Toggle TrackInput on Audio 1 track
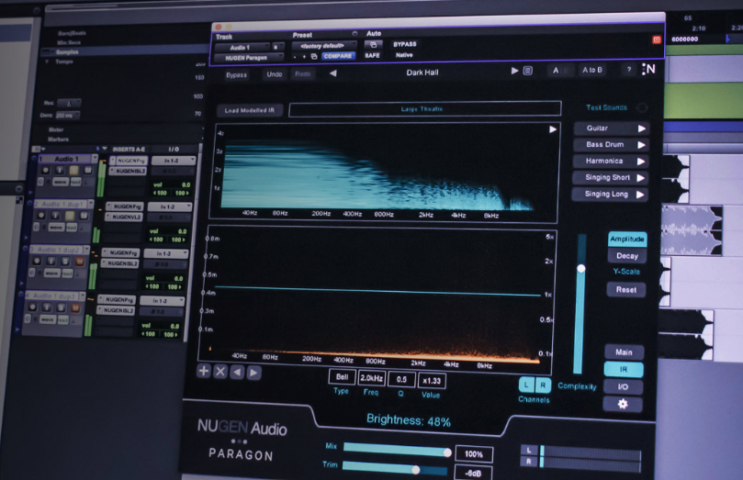The image size is (743, 480). point(60,170)
